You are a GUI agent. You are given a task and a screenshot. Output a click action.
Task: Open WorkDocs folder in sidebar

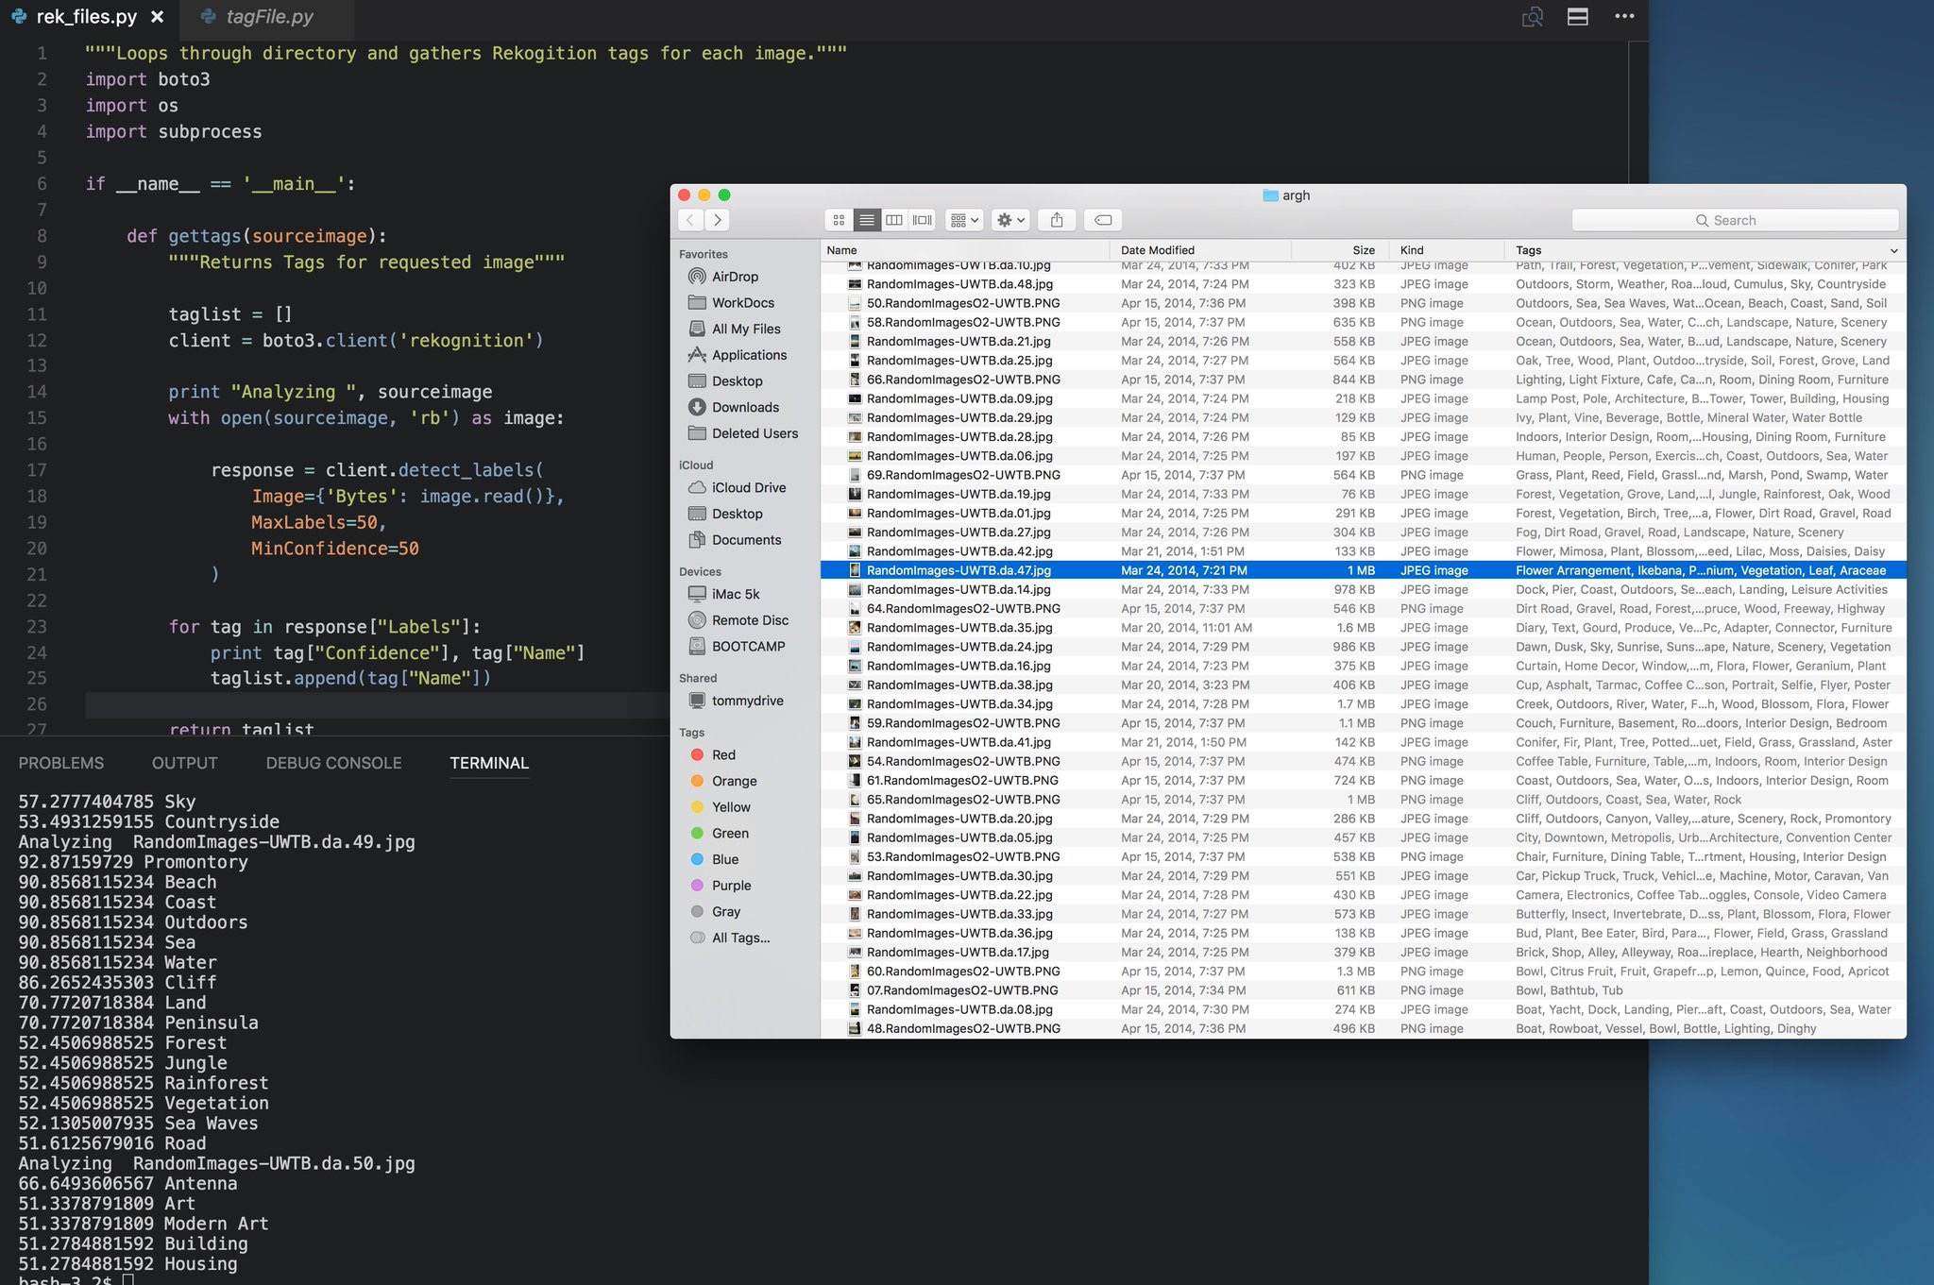click(743, 303)
